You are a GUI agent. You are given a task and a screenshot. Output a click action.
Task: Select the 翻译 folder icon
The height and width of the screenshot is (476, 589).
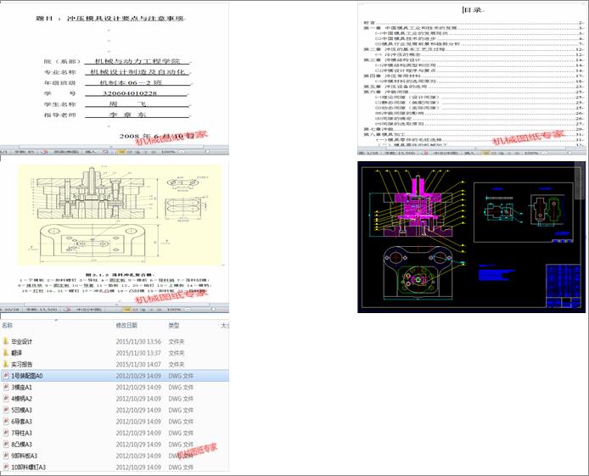click(x=6, y=352)
